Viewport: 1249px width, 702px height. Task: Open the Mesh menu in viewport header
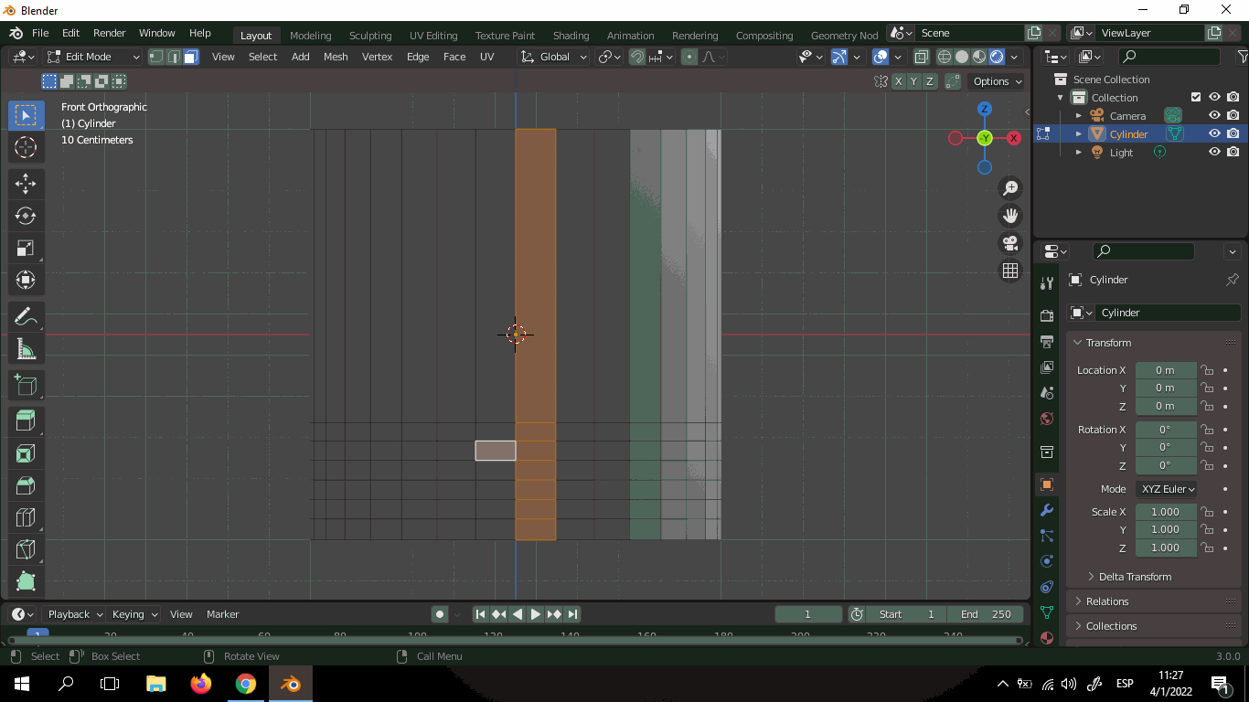(336, 57)
